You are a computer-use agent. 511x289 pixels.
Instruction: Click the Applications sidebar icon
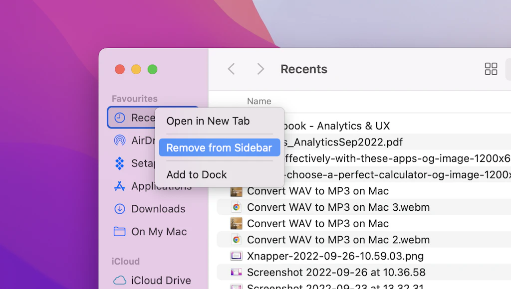pos(120,186)
